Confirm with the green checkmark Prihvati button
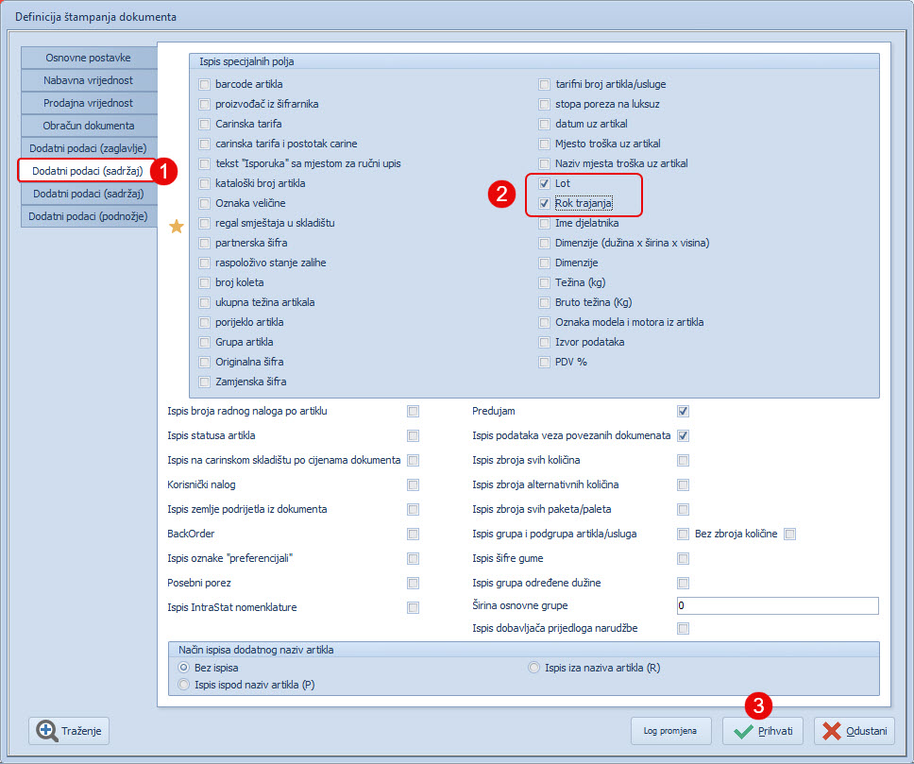The image size is (914, 764). click(762, 731)
